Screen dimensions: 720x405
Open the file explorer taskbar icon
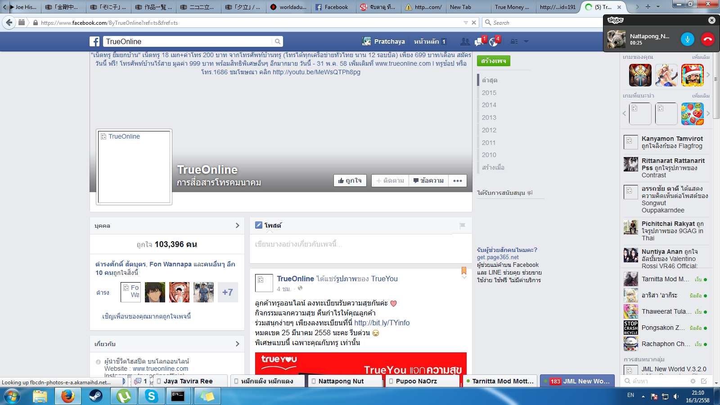(x=40, y=396)
